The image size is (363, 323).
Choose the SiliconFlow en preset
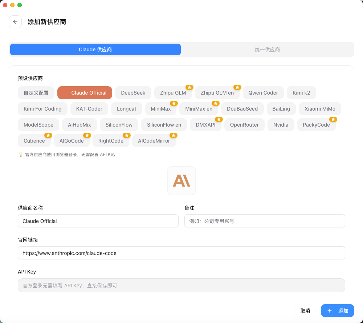pyautogui.click(x=164, y=125)
